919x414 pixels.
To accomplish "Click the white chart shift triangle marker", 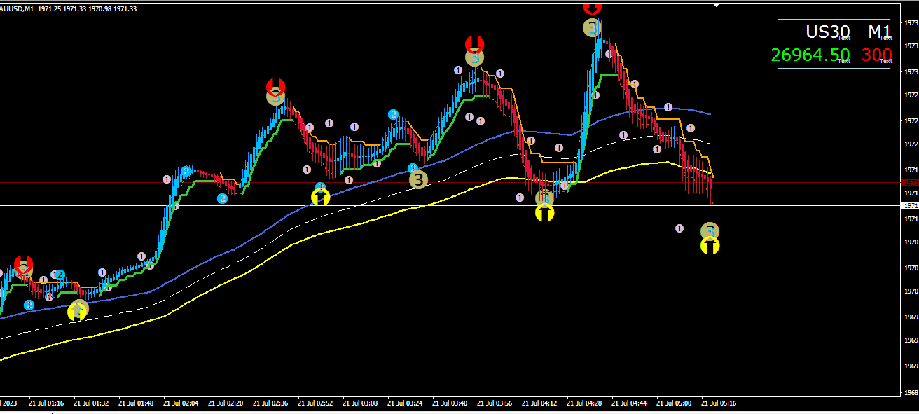I will tap(716, 4).
